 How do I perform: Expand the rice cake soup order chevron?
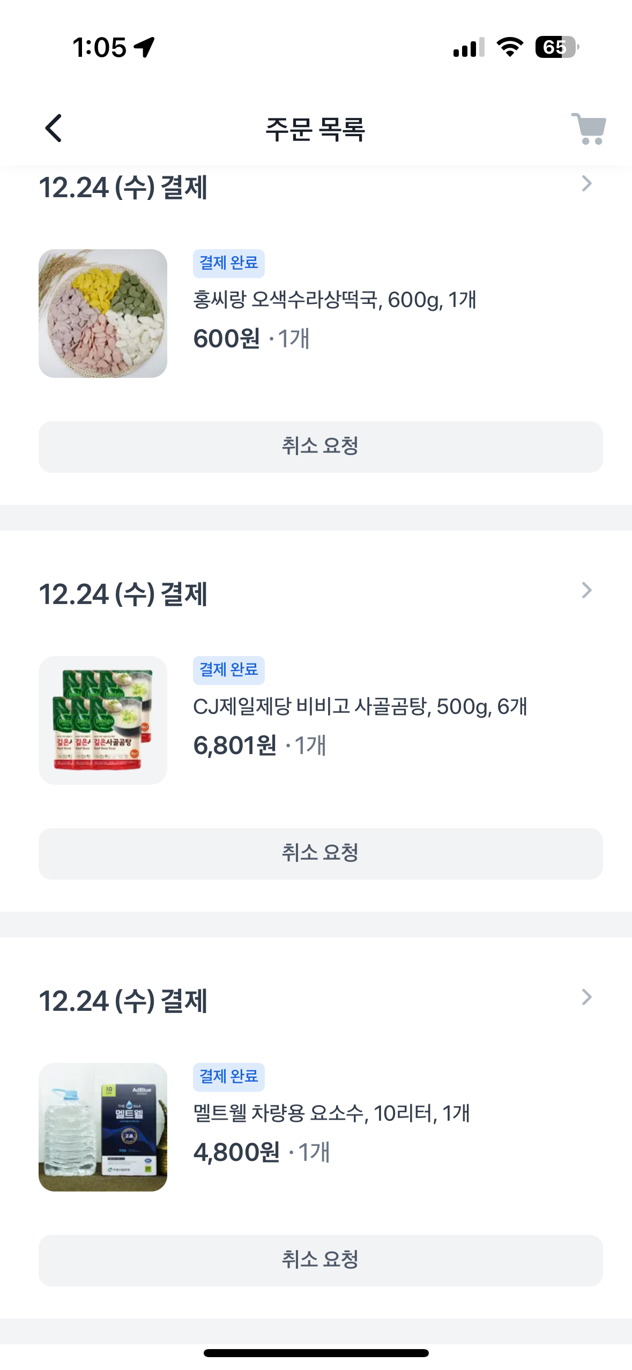[x=586, y=184]
